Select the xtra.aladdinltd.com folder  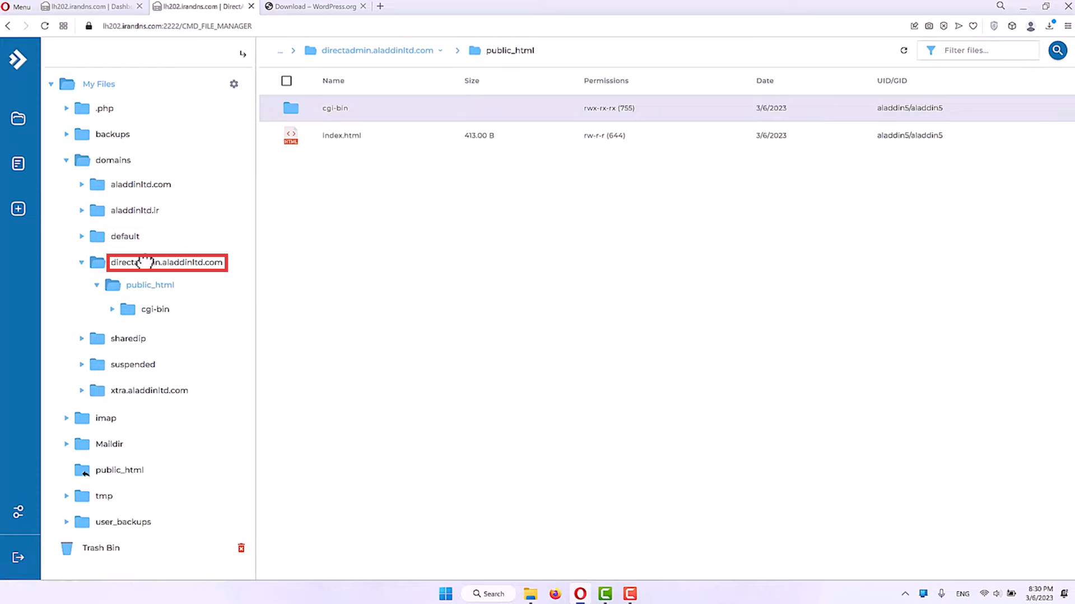tap(149, 390)
